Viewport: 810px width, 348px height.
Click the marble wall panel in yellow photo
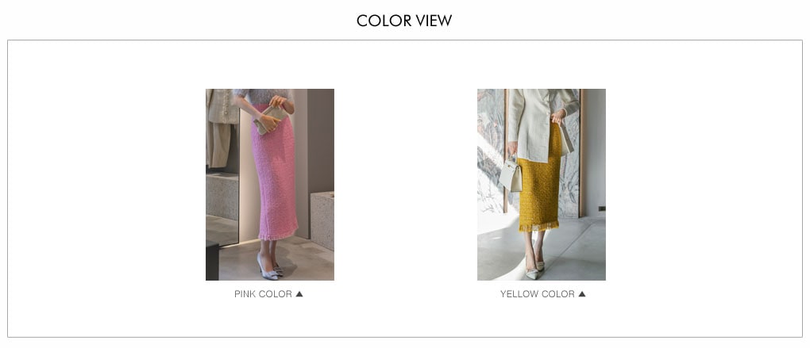pyautogui.click(x=490, y=150)
